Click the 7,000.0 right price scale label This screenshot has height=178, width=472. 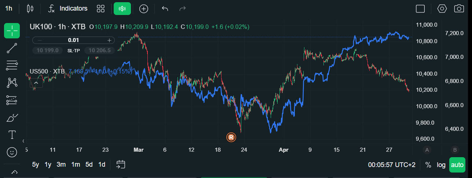(454, 57)
